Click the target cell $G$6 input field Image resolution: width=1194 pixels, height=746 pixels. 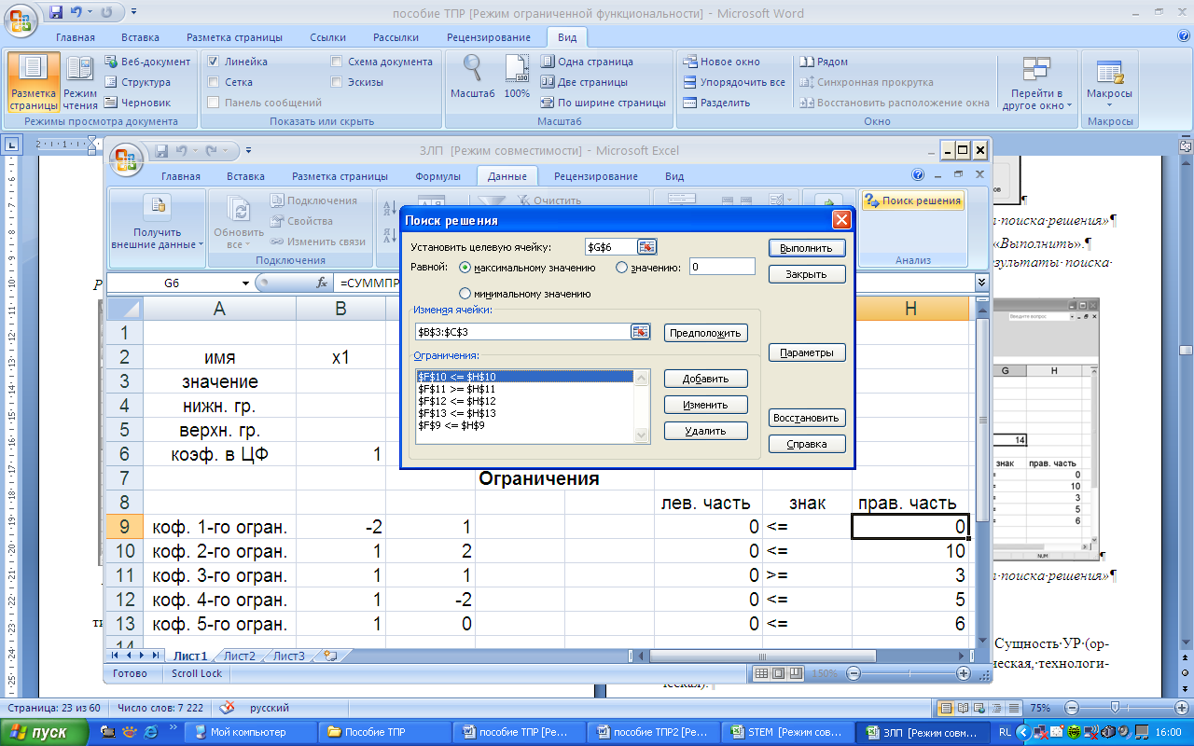coord(610,246)
